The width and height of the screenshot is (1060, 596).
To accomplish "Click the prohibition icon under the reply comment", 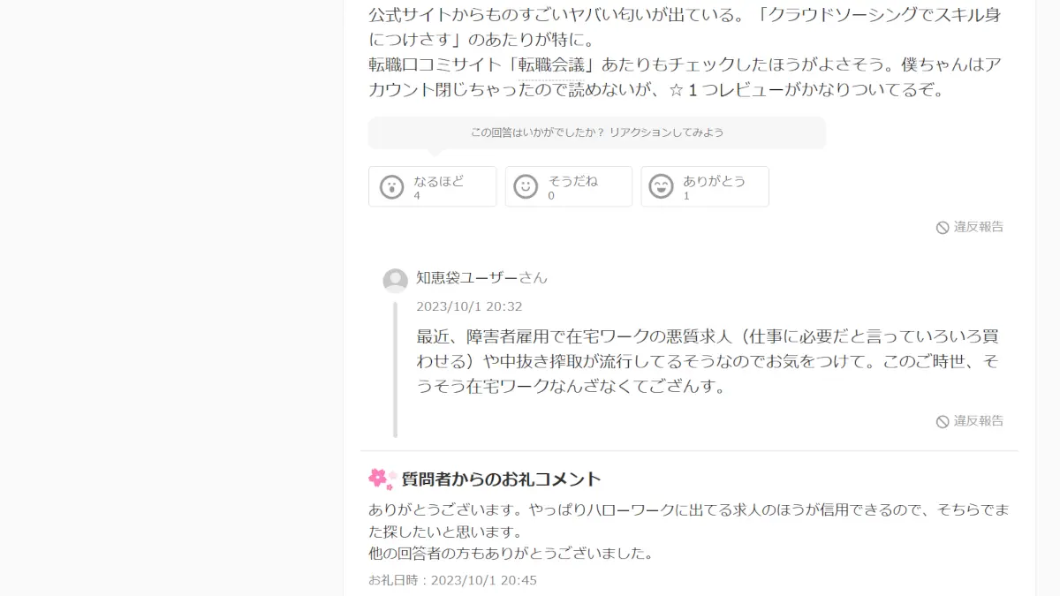I will 943,422.
